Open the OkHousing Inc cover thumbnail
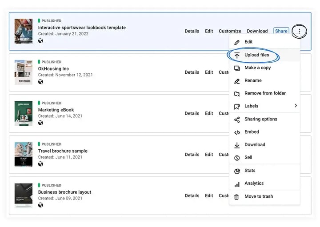This screenshot has width=320, height=227. click(x=24, y=72)
